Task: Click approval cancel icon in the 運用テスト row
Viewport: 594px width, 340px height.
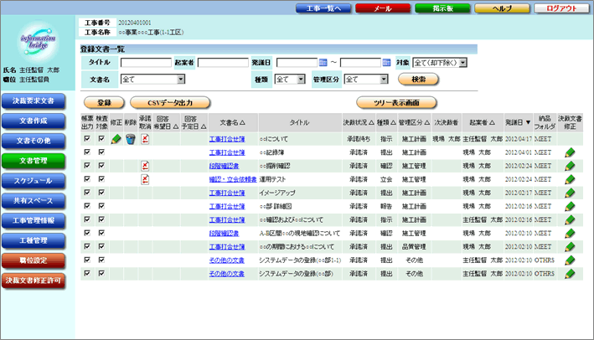Action: (x=145, y=179)
